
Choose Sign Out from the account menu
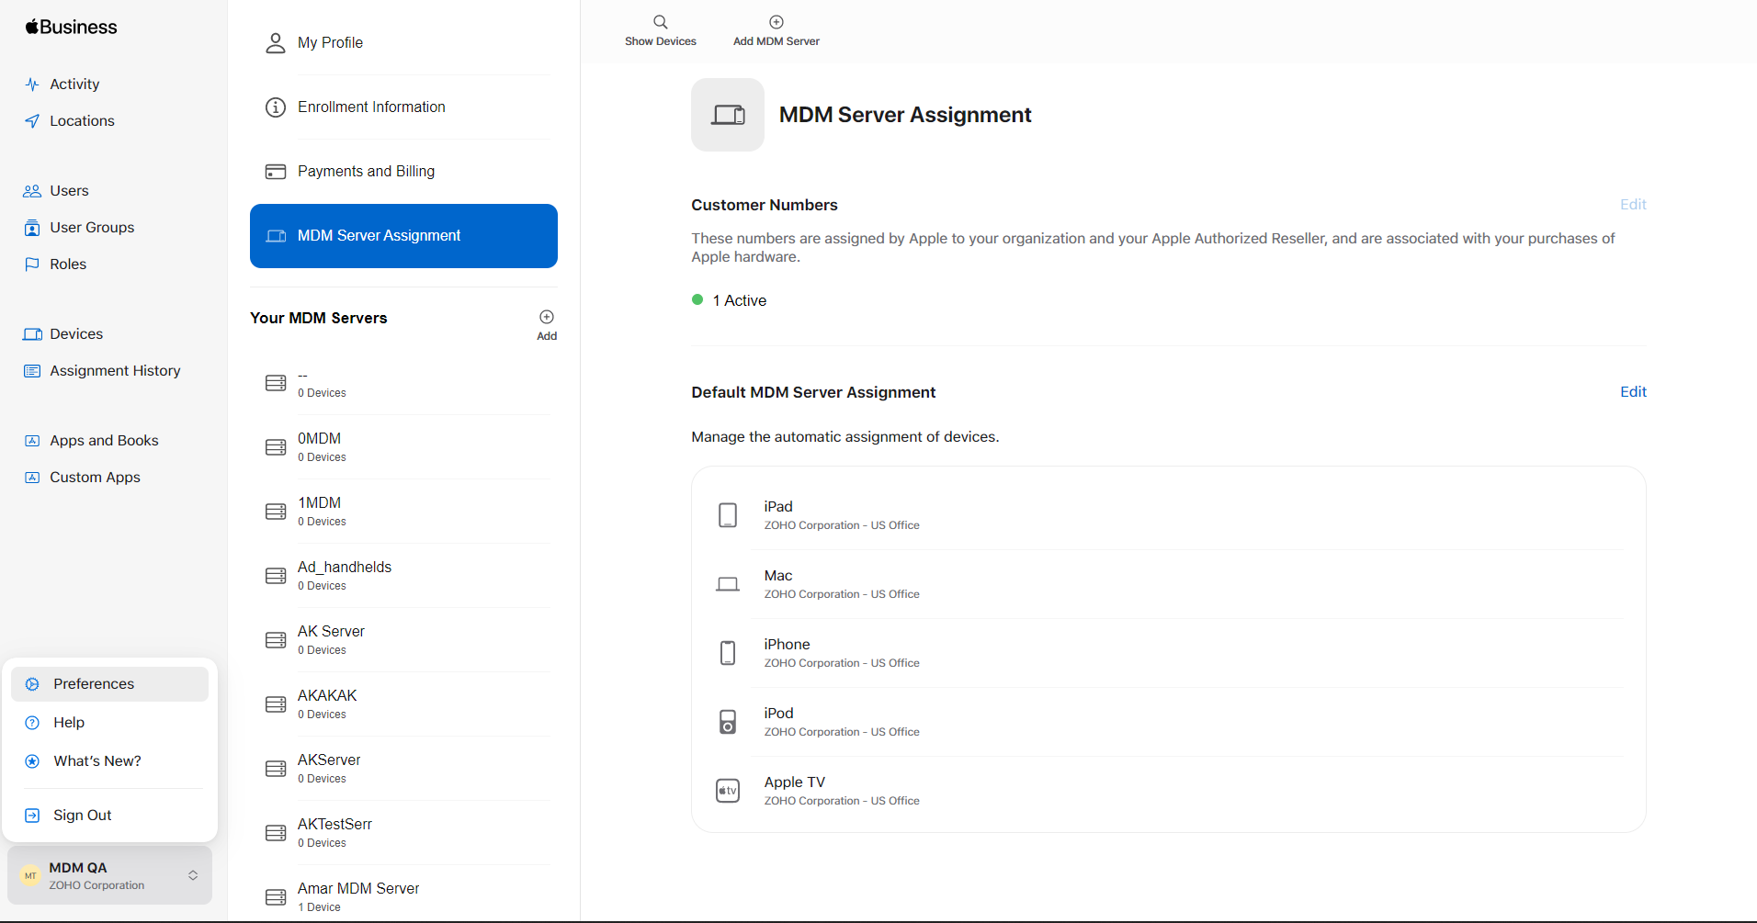click(83, 816)
